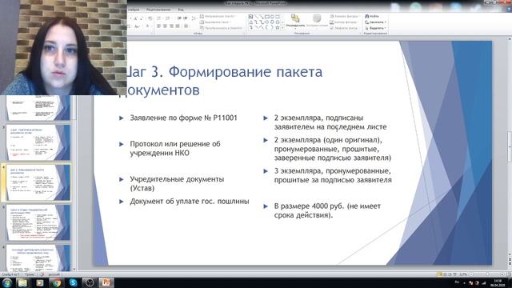Switch to Normal view in status bar

click(440, 274)
